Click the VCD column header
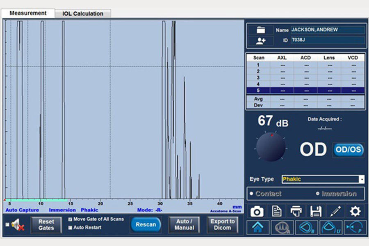The image size is (369, 246). pos(353,58)
